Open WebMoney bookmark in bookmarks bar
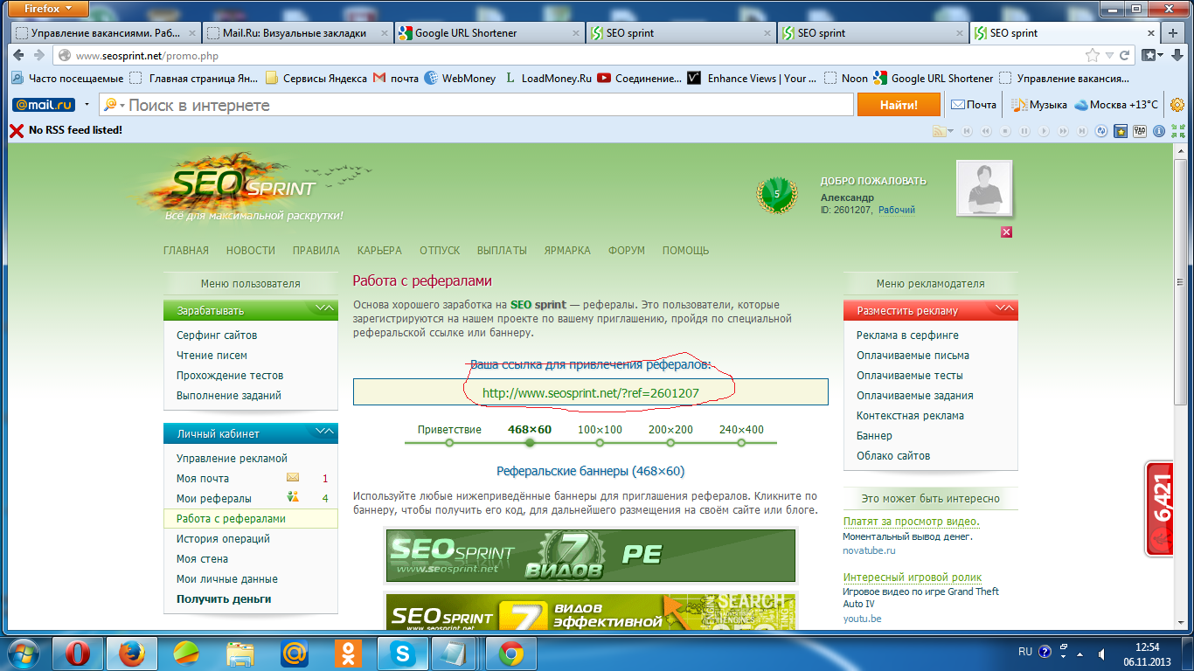 pos(460,79)
